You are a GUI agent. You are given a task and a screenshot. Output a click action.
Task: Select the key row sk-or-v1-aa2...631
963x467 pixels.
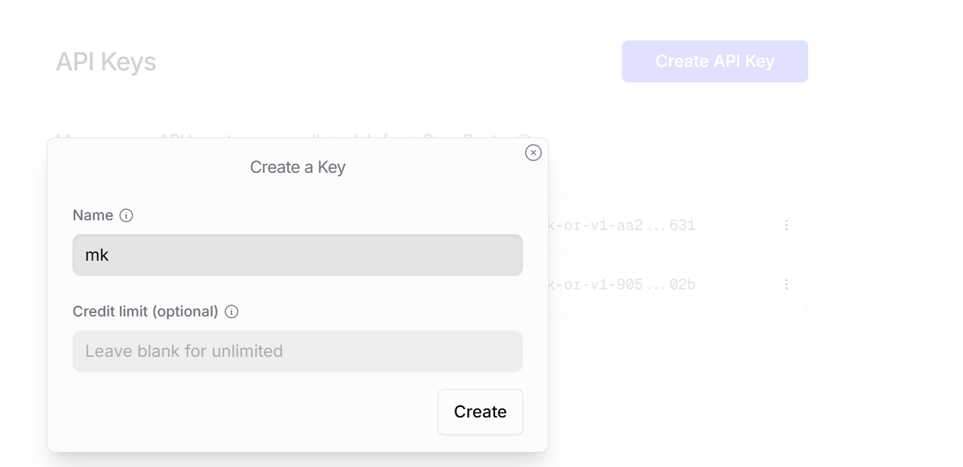pos(678,225)
